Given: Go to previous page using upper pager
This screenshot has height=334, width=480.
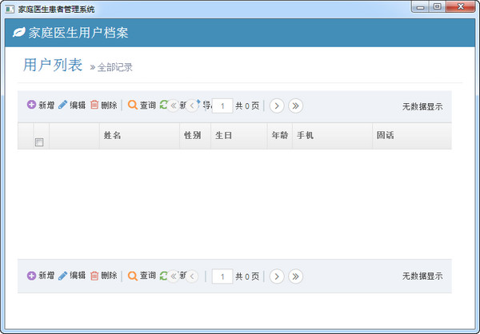Looking at the screenshot, I should coord(192,105).
